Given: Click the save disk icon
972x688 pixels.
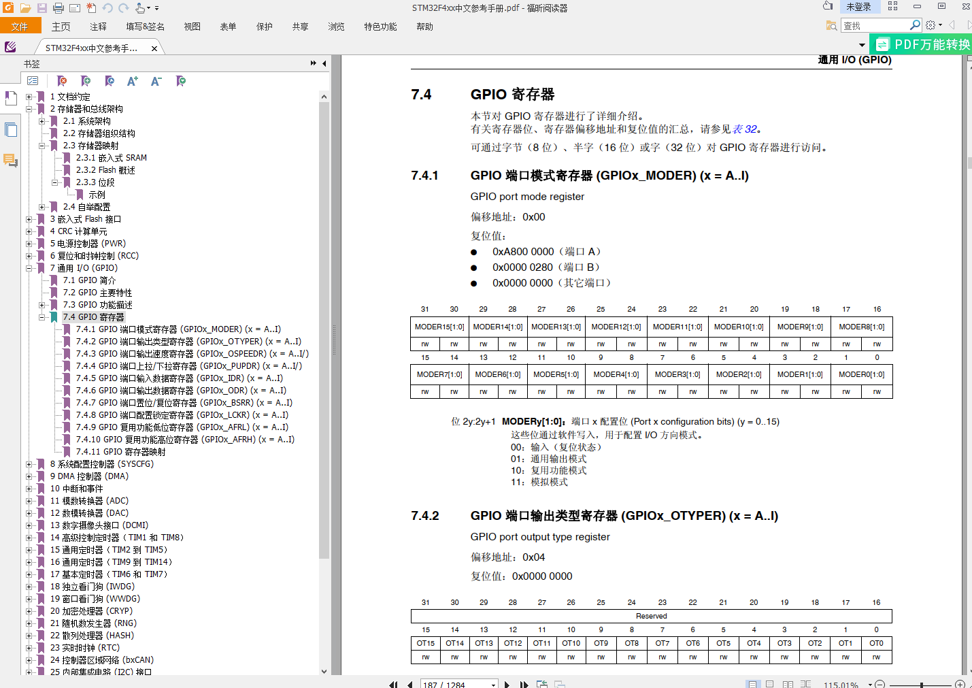Looking at the screenshot, I should (x=41, y=8).
